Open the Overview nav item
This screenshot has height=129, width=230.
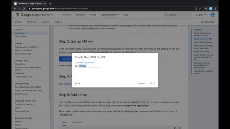click(x=66, y=15)
